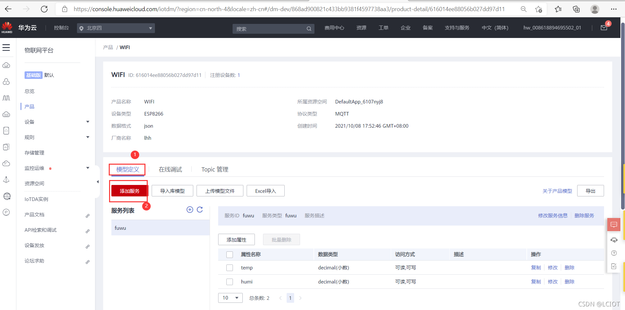Go back with the browser back arrow

(x=8, y=9)
